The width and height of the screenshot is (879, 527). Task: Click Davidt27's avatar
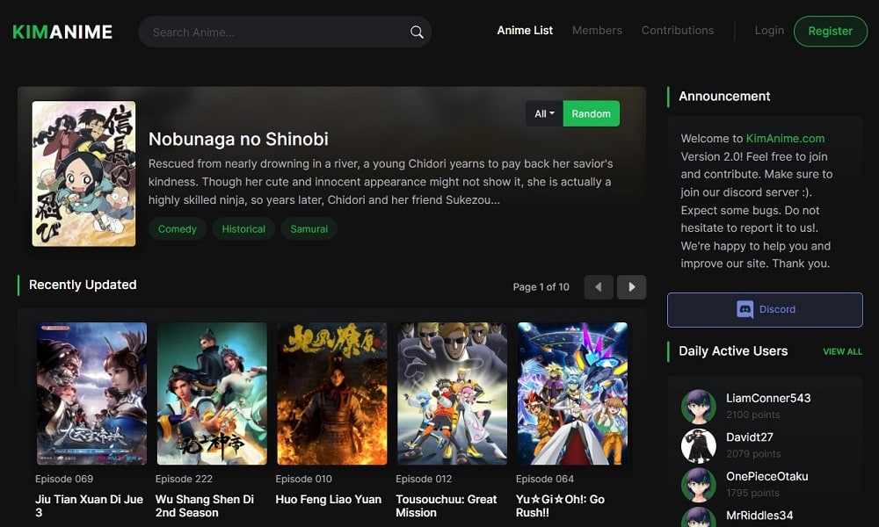[x=699, y=445]
